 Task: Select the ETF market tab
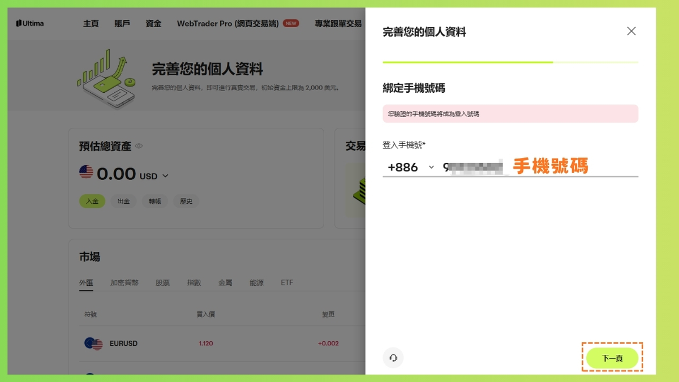pyautogui.click(x=287, y=282)
